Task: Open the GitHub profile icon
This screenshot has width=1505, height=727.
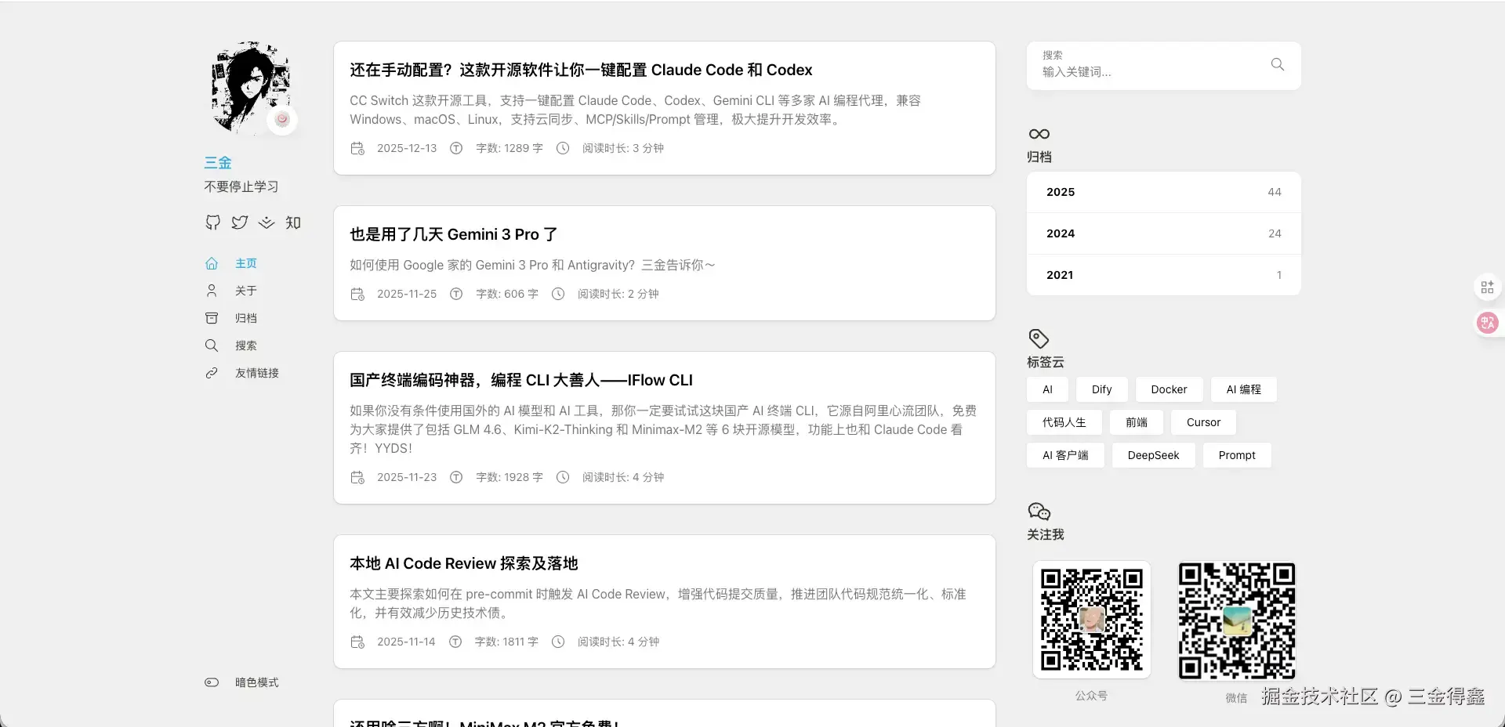Action: 212,222
